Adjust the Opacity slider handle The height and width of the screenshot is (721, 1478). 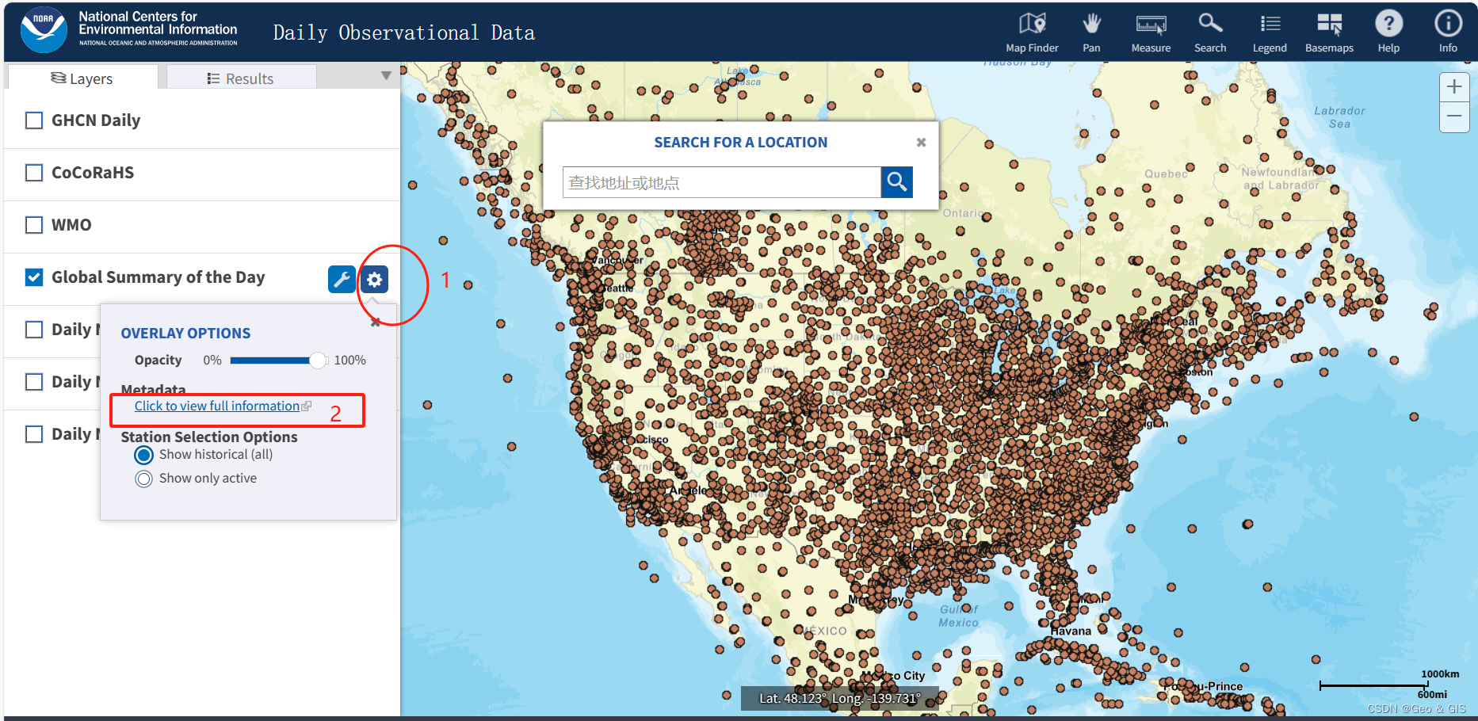(x=318, y=360)
